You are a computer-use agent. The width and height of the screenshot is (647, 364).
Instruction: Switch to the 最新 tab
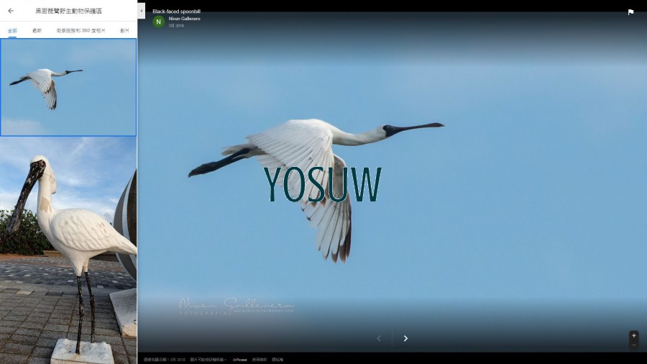[37, 31]
